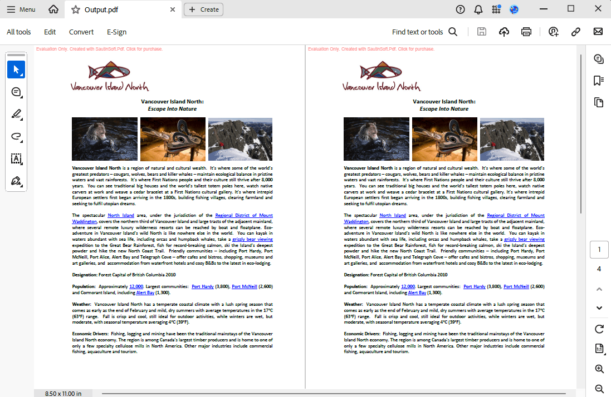
Task: Select the Highlighter tool in left toolbar
Action: 16,114
